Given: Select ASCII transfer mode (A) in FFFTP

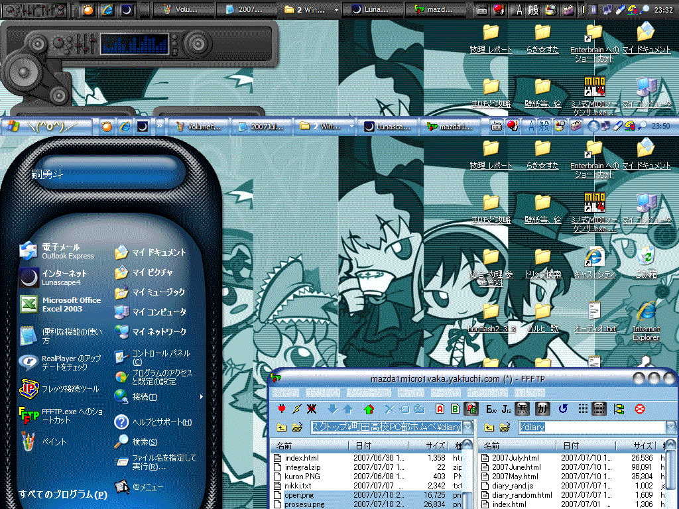Looking at the screenshot, I should [440, 409].
